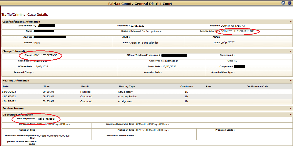Click the Time column header

click(x=46, y=87)
